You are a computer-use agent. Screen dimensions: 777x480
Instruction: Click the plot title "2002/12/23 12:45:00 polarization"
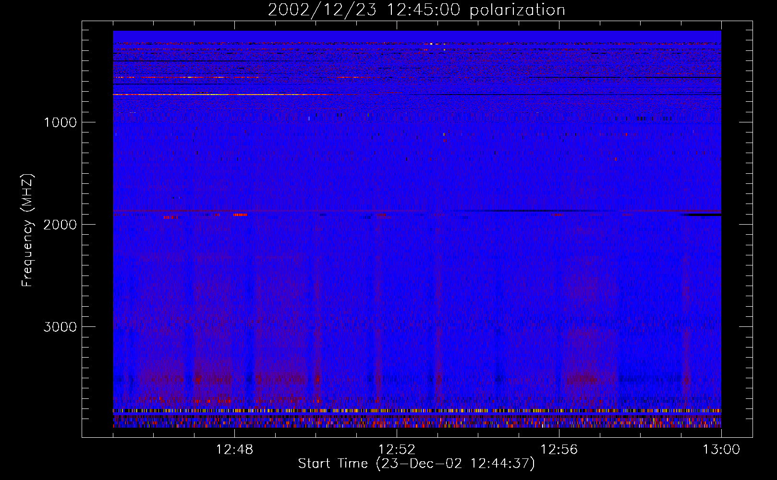point(416,10)
